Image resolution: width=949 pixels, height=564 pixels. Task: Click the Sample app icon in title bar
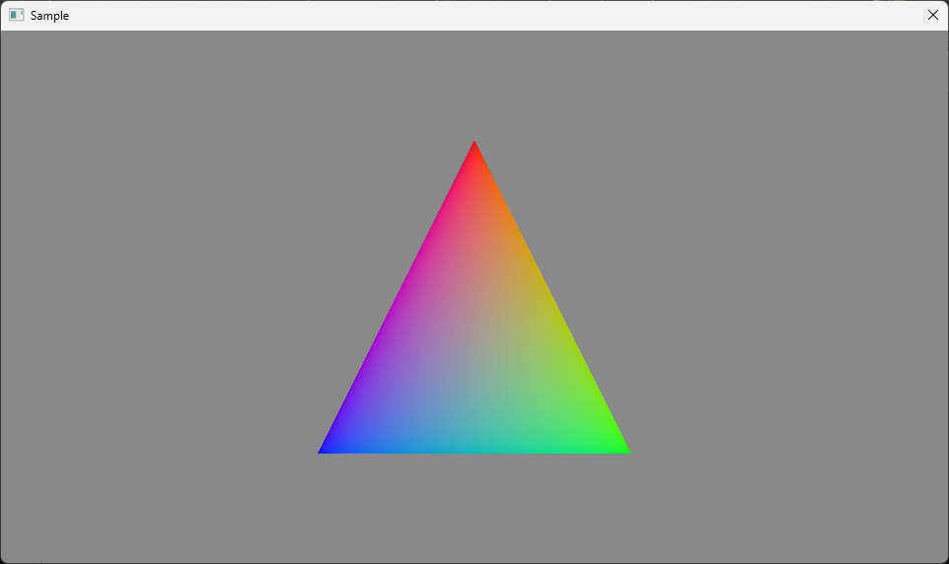(x=16, y=15)
